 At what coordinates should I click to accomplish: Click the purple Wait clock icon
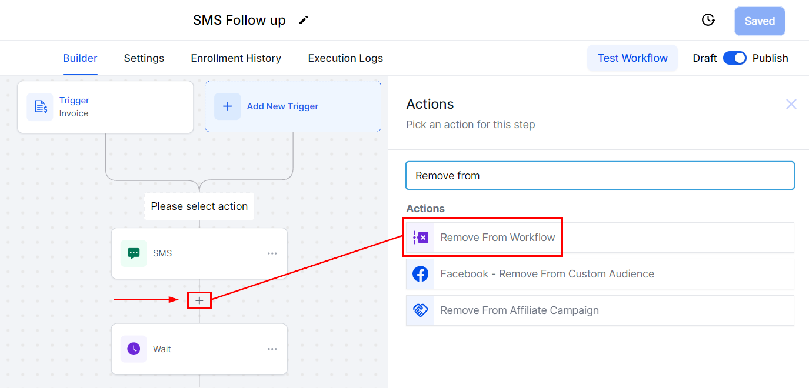click(x=134, y=349)
